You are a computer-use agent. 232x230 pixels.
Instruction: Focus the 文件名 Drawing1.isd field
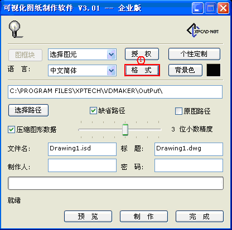tap(82, 149)
